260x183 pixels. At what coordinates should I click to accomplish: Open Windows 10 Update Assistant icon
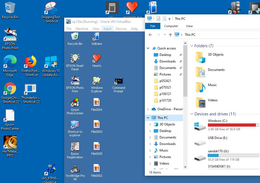51,66
